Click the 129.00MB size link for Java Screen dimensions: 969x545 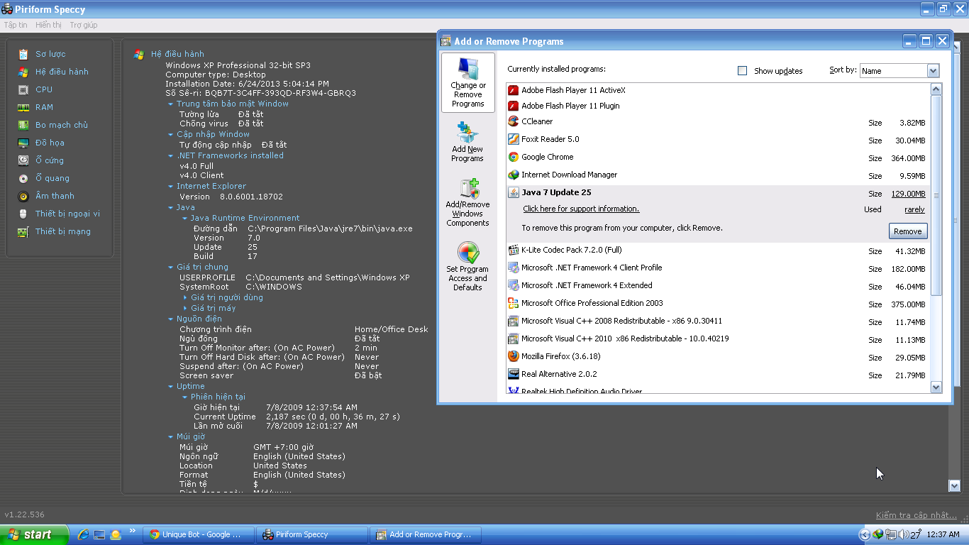pyautogui.click(x=909, y=194)
